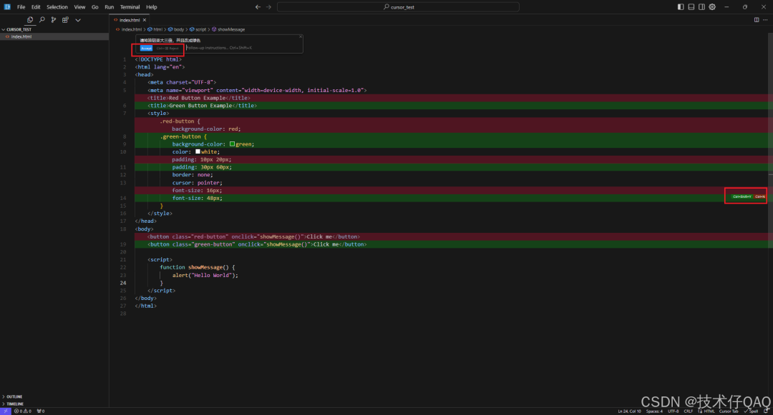Viewport: 773px width, 415px height.
Task: Collapse the CURSOR_TEST folder section
Action: (x=54, y=29)
